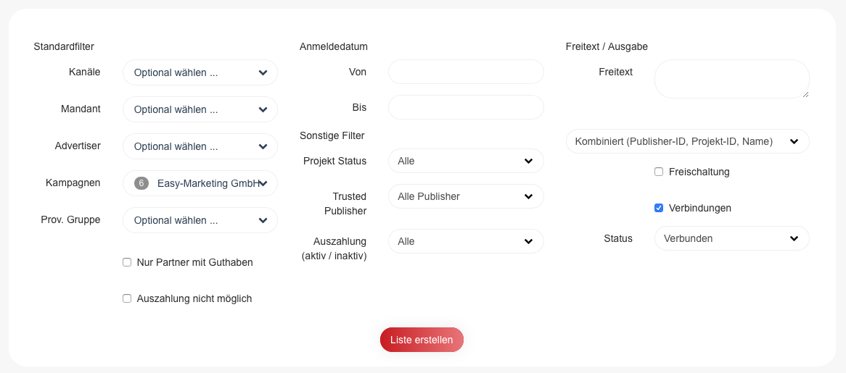
Task: Uncheck the Verbindungen checkbox
Action: pyautogui.click(x=659, y=208)
